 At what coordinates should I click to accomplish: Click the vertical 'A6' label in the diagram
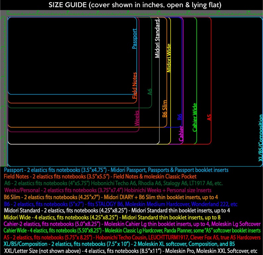149,92
